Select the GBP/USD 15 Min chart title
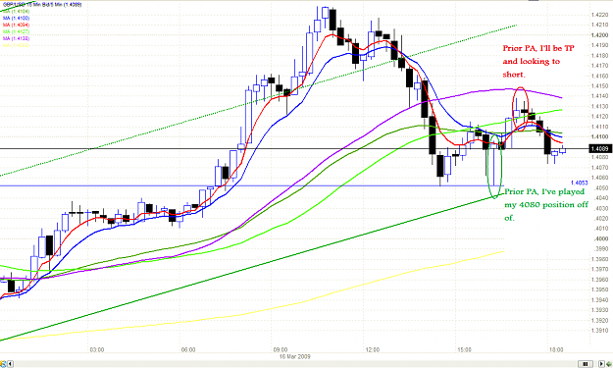The height and width of the screenshot is (368, 613). (42, 5)
